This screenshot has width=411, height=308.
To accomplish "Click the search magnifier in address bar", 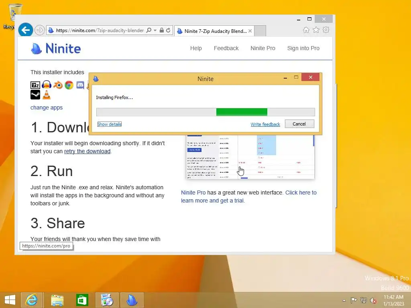I will click(149, 30).
